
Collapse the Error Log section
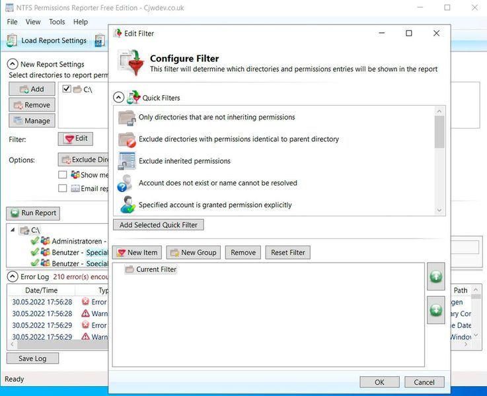coord(13,277)
